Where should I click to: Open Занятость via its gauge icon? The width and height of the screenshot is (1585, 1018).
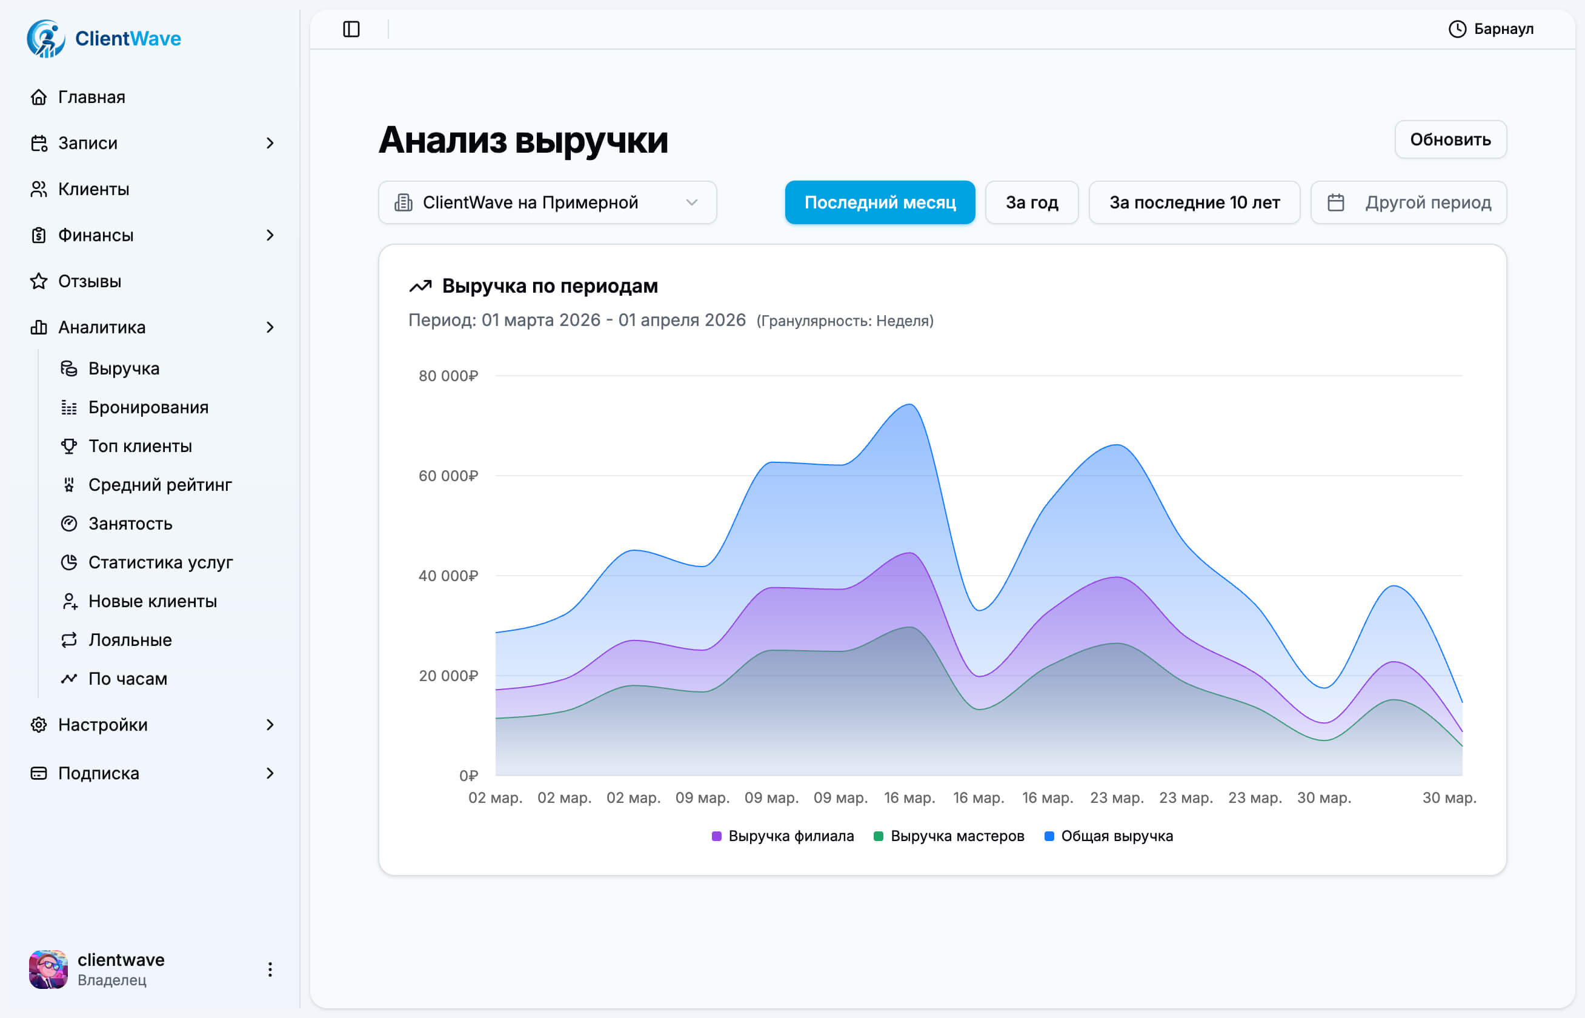click(x=70, y=524)
